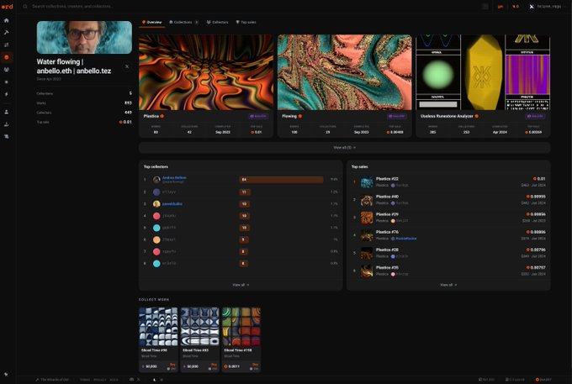Click the purple badge on Flowing card
Image resolution: width=572 pixels, height=384 pixels.
(396, 116)
